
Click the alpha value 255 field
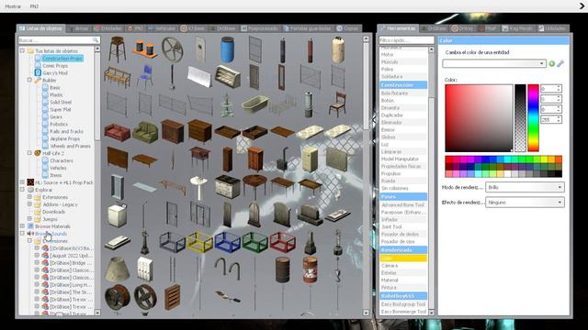(x=551, y=119)
